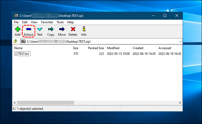Expand the address bar path dropdown
Viewport: 202px width, 124px height.
coord(180,42)
